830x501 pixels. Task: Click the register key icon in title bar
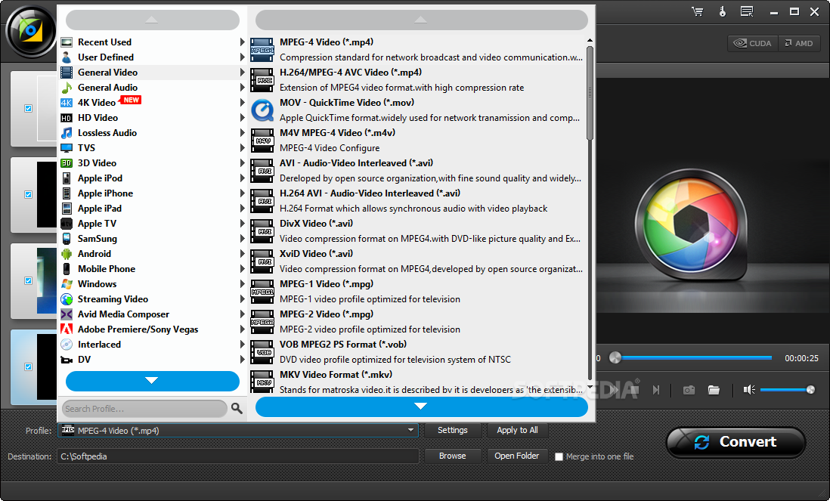pyautogui.click(x=723, y=11)
